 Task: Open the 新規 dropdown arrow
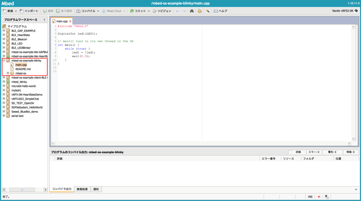[16, 11]
